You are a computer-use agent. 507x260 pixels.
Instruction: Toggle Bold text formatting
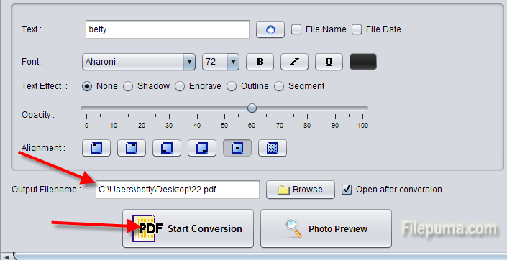click(260, 62)
